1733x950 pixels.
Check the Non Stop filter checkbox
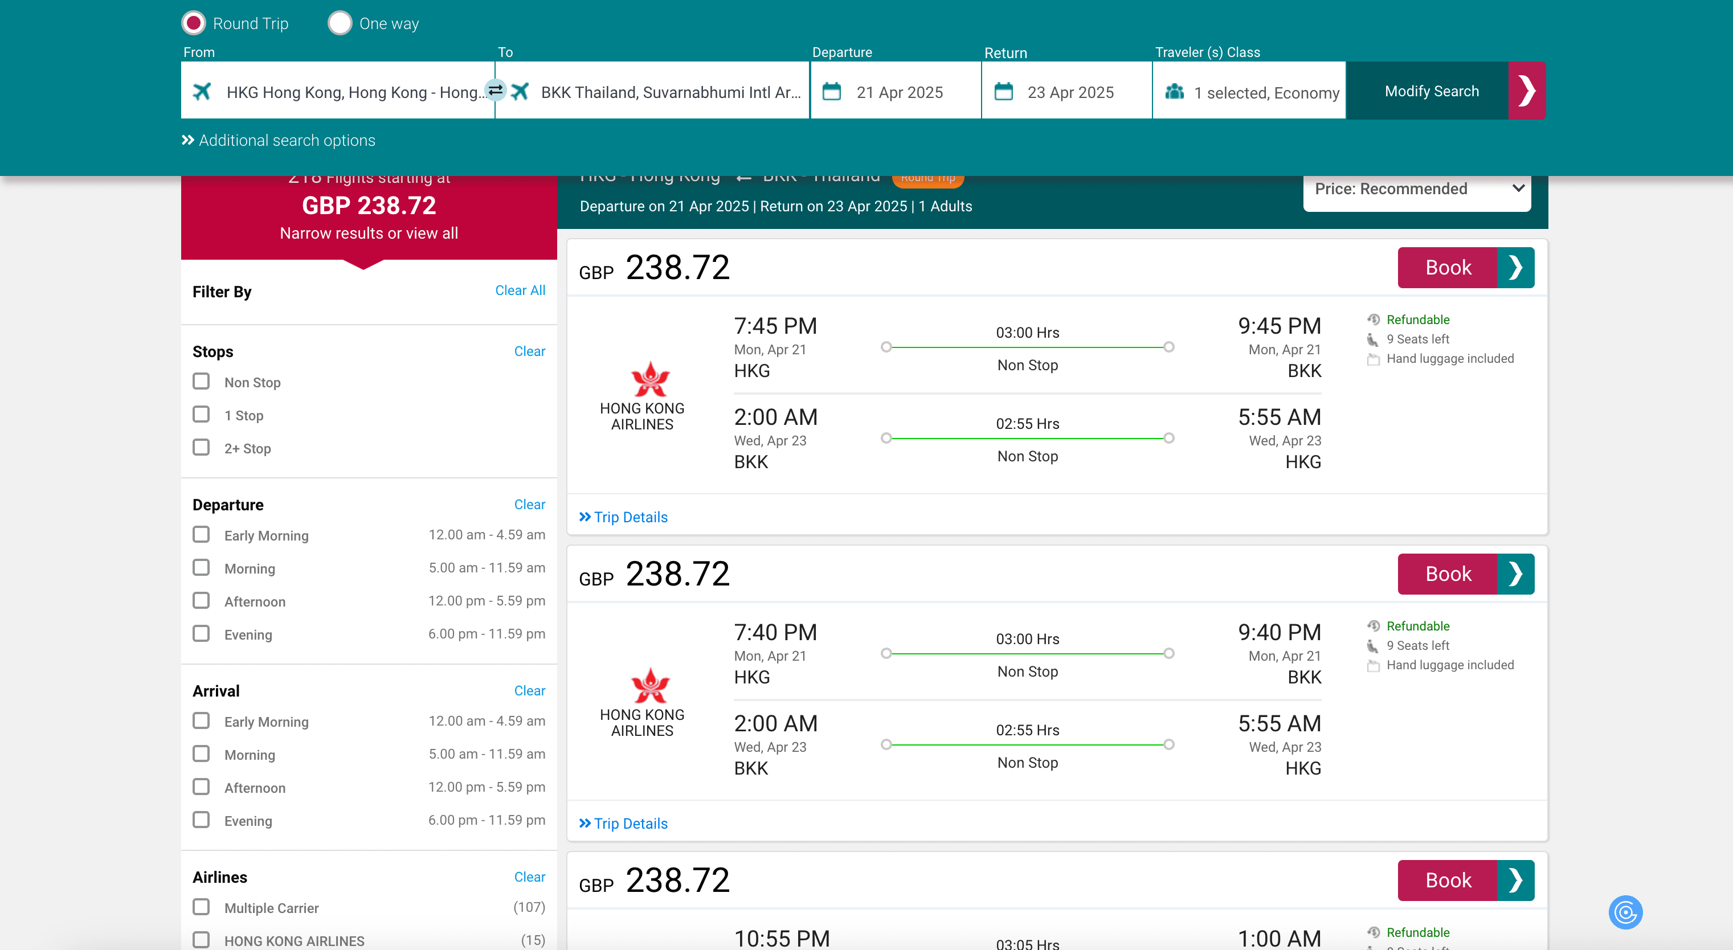(201, 382)
